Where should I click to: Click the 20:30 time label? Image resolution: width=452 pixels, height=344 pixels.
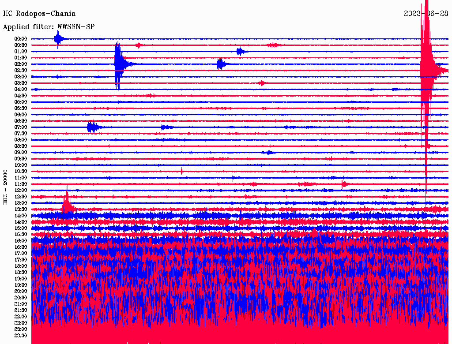[21, 298]
